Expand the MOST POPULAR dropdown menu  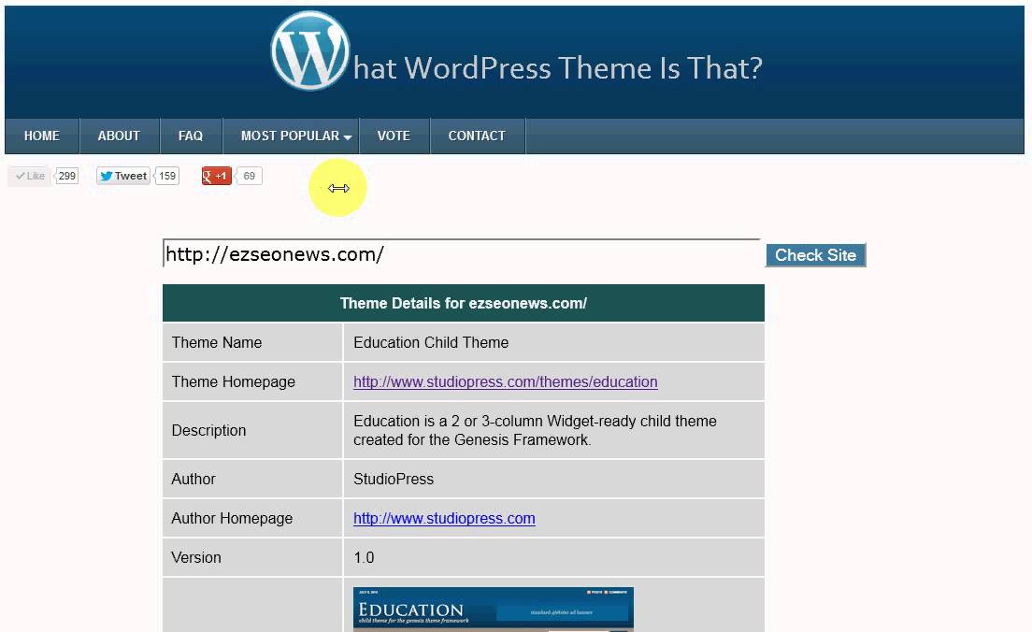(291, 136)
